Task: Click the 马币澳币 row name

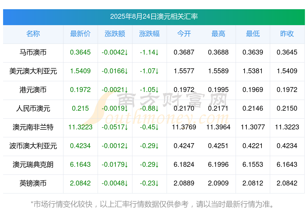Action: coord(33,52)
